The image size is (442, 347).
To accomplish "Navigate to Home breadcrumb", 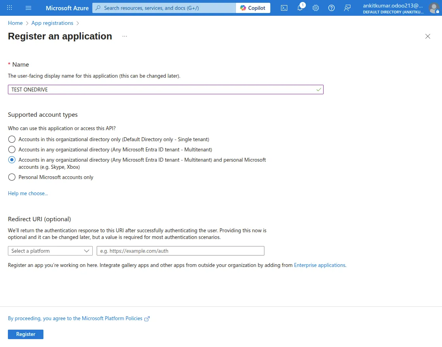I will [x=15, y=23].
